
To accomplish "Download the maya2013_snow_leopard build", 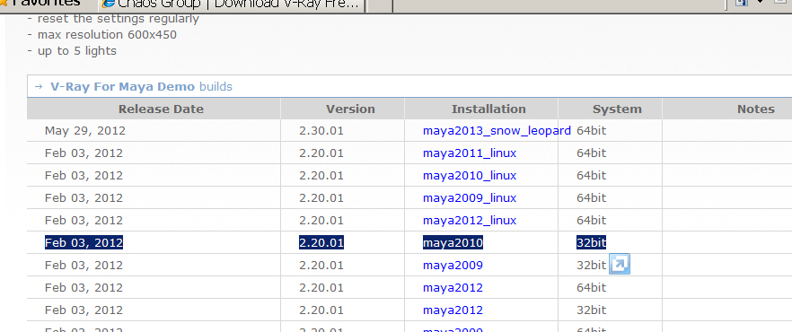I will pos(497,131).
